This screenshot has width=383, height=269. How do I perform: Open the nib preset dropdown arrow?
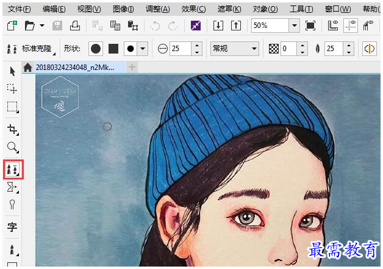[x=143, y=49]
